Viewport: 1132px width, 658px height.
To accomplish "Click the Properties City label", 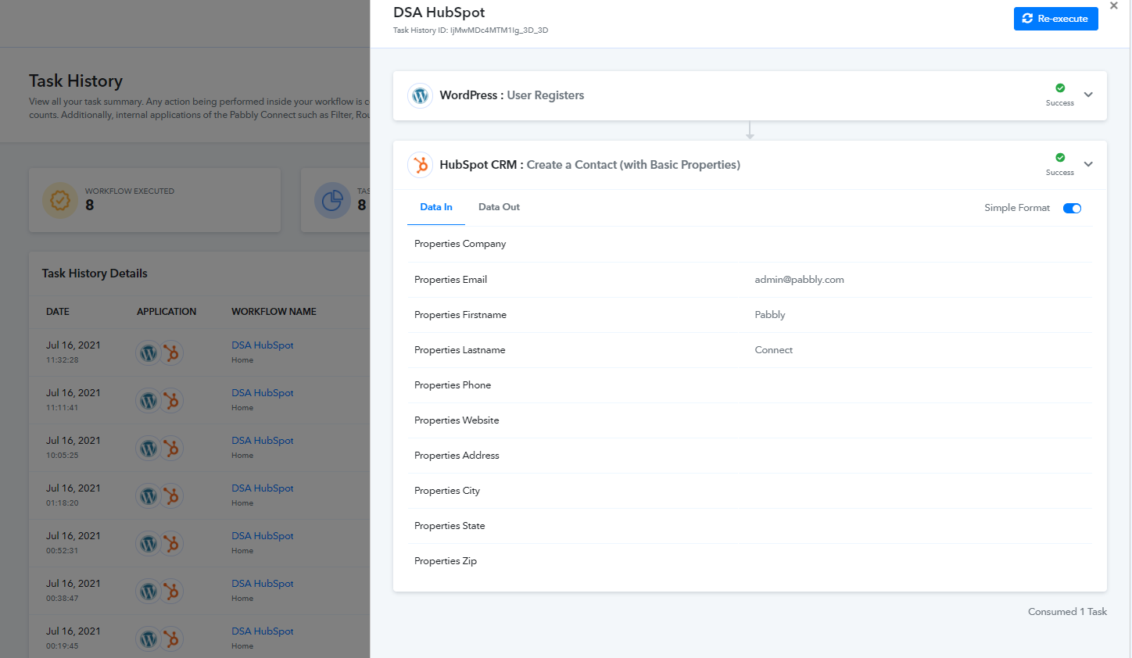I will [x=447, y=491].
